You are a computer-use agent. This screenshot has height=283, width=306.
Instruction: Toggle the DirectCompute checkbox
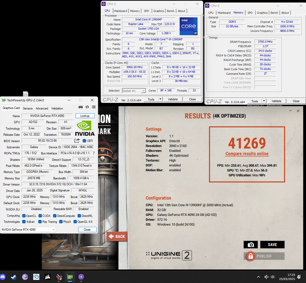tap(55, 216)
